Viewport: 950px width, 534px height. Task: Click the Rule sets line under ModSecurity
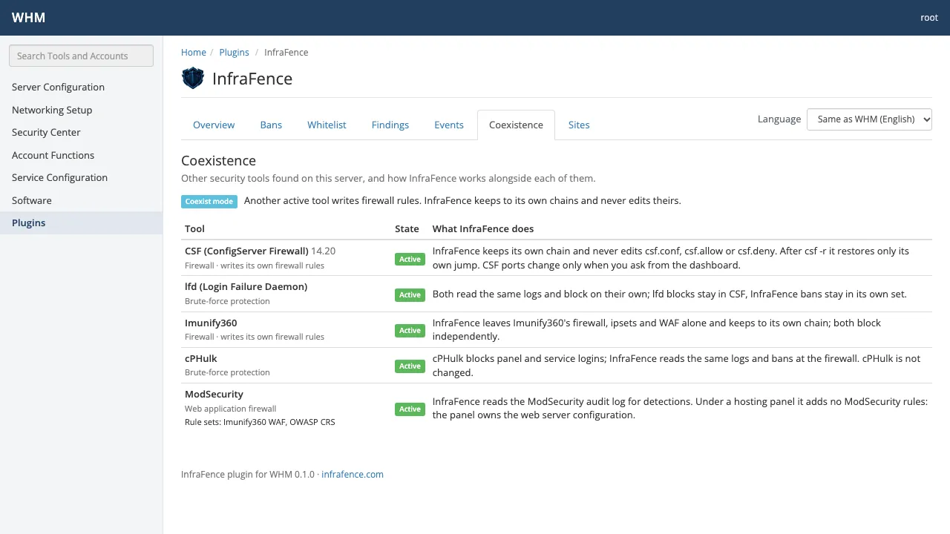click(x=260, y=422)
